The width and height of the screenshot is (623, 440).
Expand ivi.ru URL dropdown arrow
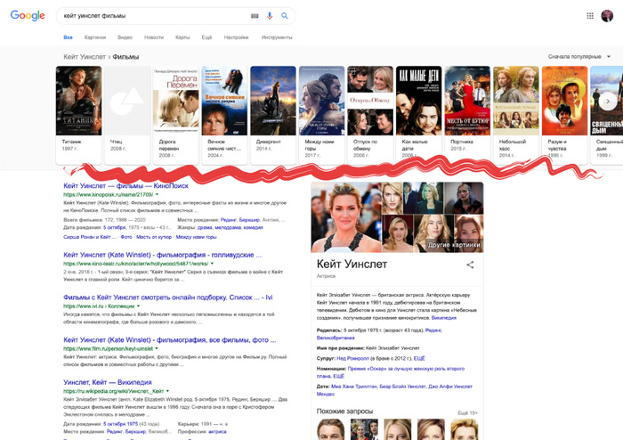click(x=138, y=306)
